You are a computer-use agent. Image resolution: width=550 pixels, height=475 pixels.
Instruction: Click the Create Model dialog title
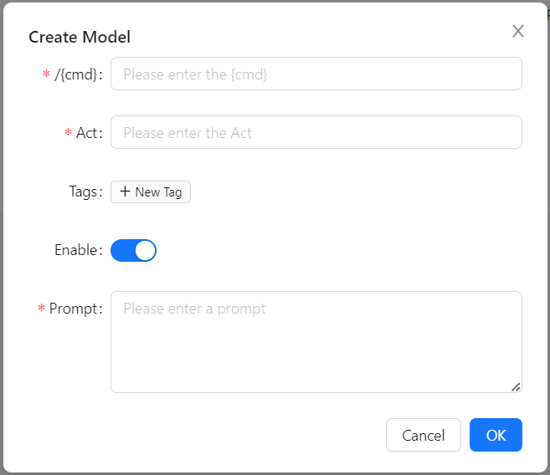coord(80,37)
